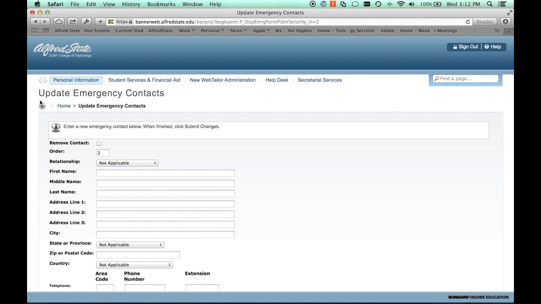Screen dimensions: 541x304
Task: Show Top Sites grid icon
Action: [x=46, y=30]
